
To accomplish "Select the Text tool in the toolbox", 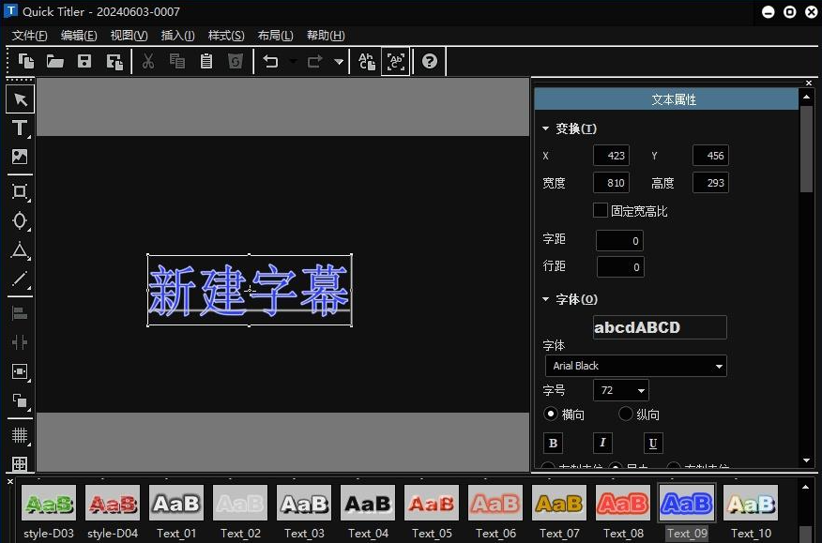I will tap(20, 128).
